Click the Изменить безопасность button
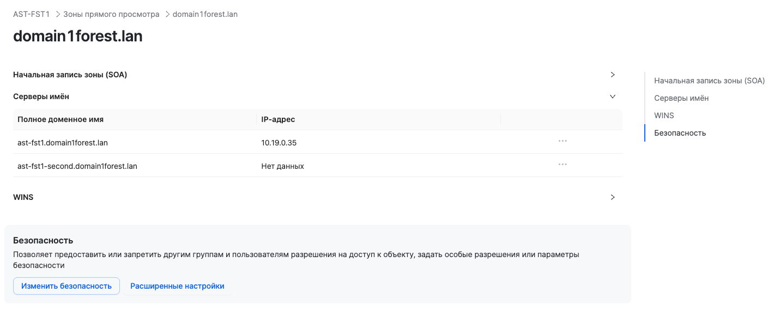The width and height of the screenshot is (774, 317). (x=66, y=285)
